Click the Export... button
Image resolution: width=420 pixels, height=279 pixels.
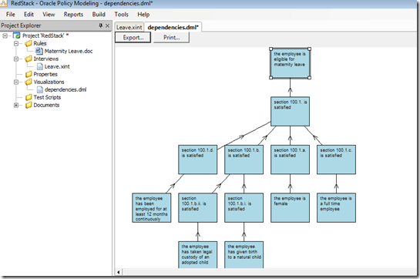pyautogui.click(x=133, y=38)
